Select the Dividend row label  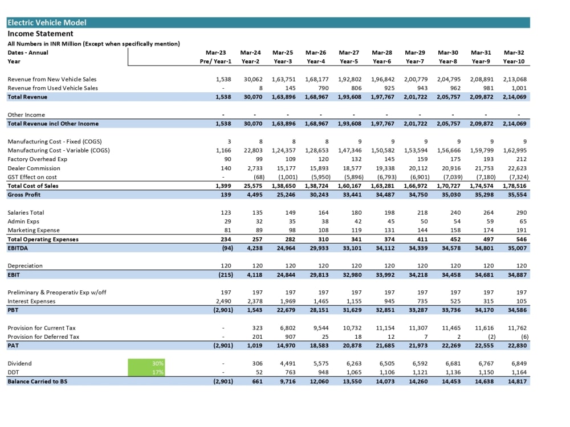[x=19, y=363]
